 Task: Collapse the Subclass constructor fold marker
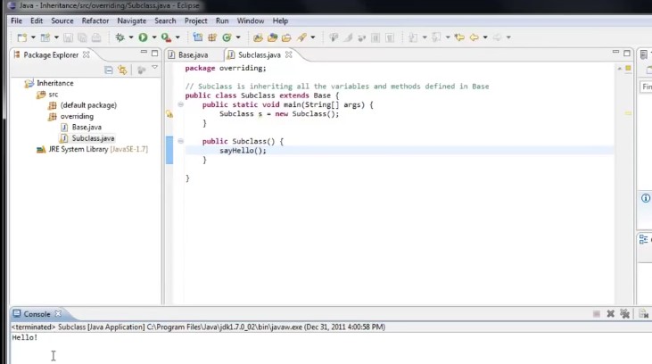180,141
